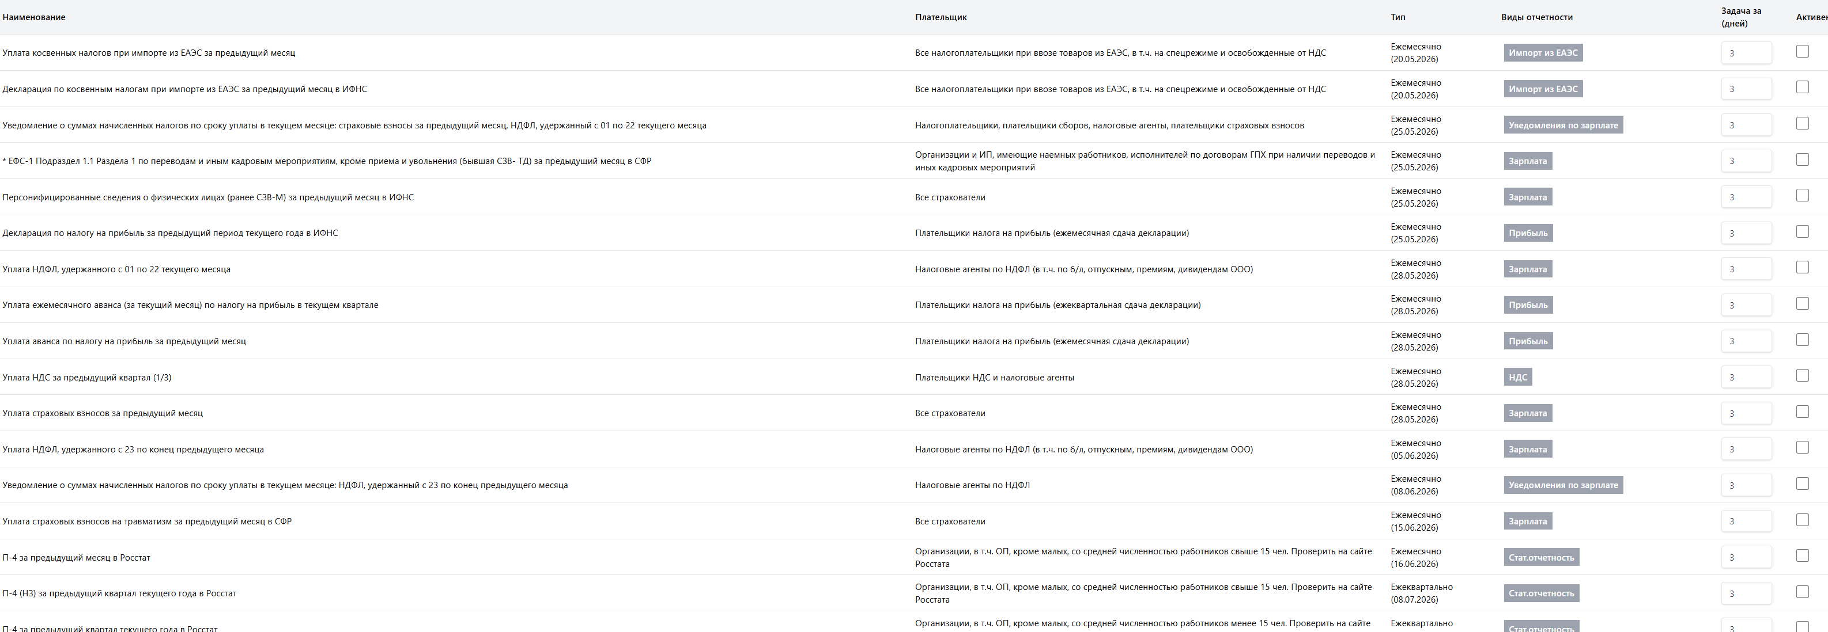Screen dimensions: 1828x632
Task: Click Ежеквартально (08.07.2026) type cell
Action: point(1421,593)
